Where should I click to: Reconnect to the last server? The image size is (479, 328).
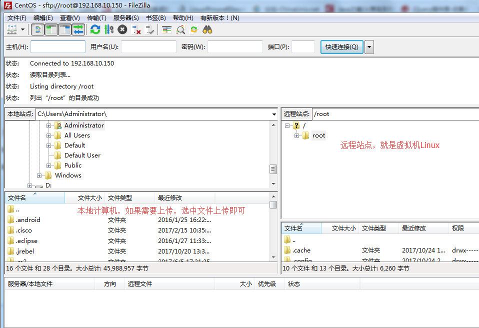point(149,29)
